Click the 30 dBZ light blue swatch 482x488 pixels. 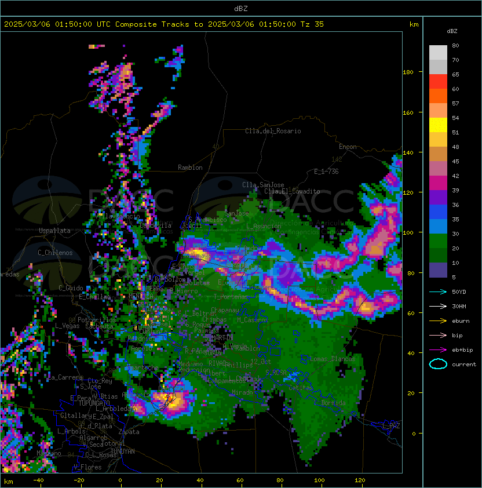coord(438,226)
